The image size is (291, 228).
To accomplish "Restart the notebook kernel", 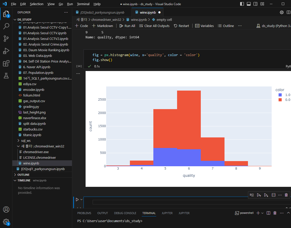I will (181, 26).
